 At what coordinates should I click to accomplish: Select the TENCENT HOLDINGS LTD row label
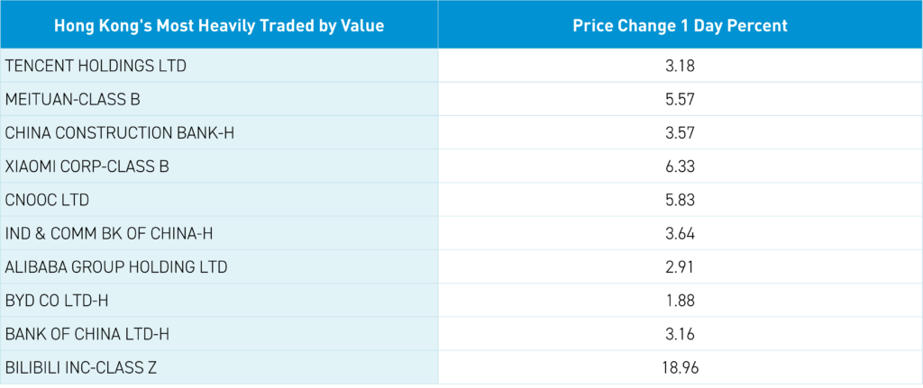pyautogui.click(x=95, y=66)
